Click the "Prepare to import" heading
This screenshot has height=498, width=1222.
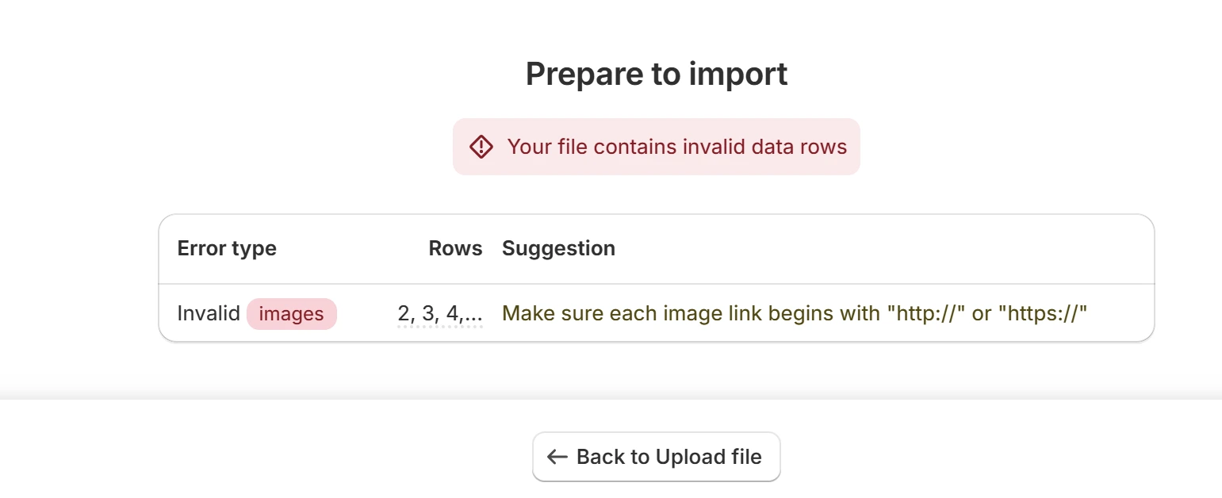[x=657, y=74]
